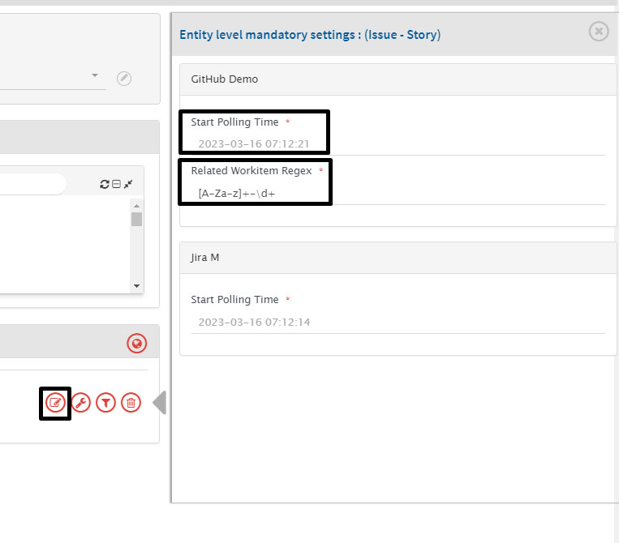
Task: Open the red funnel filter icon
Action: coord(105,403)
